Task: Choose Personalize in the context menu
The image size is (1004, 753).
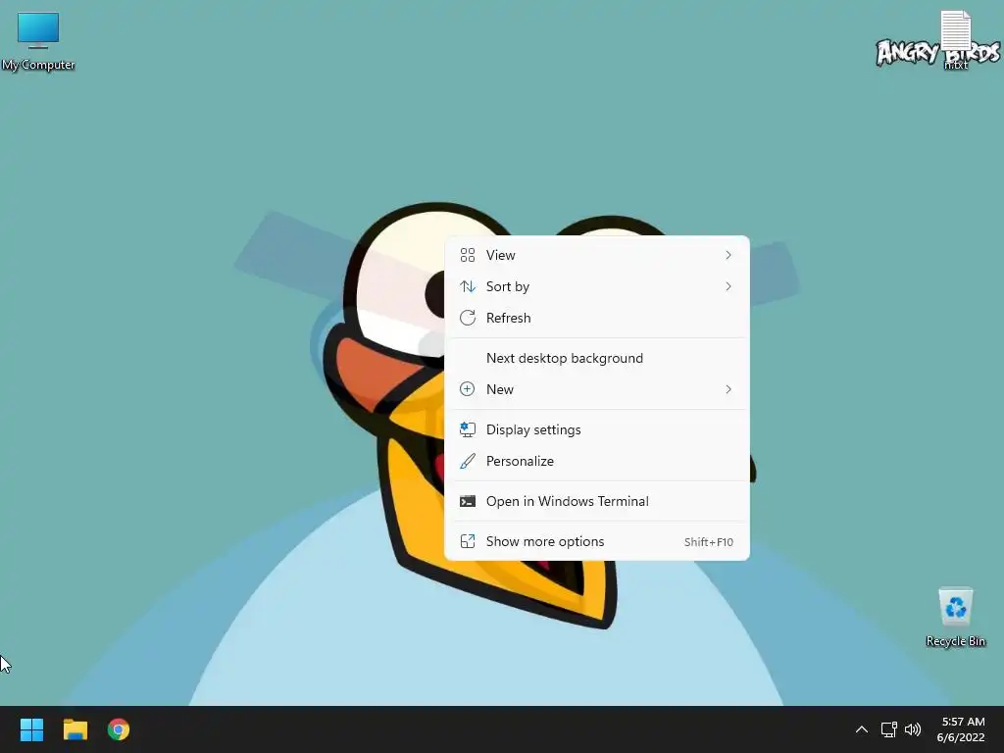Action: (x=597, y=461)
